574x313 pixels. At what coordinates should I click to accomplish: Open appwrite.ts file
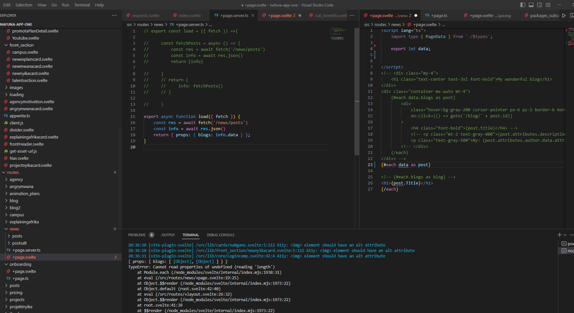click(20, 116)
